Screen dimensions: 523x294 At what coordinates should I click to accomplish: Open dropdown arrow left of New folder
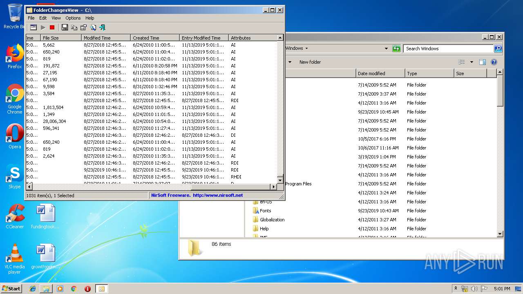pos(290,62)
